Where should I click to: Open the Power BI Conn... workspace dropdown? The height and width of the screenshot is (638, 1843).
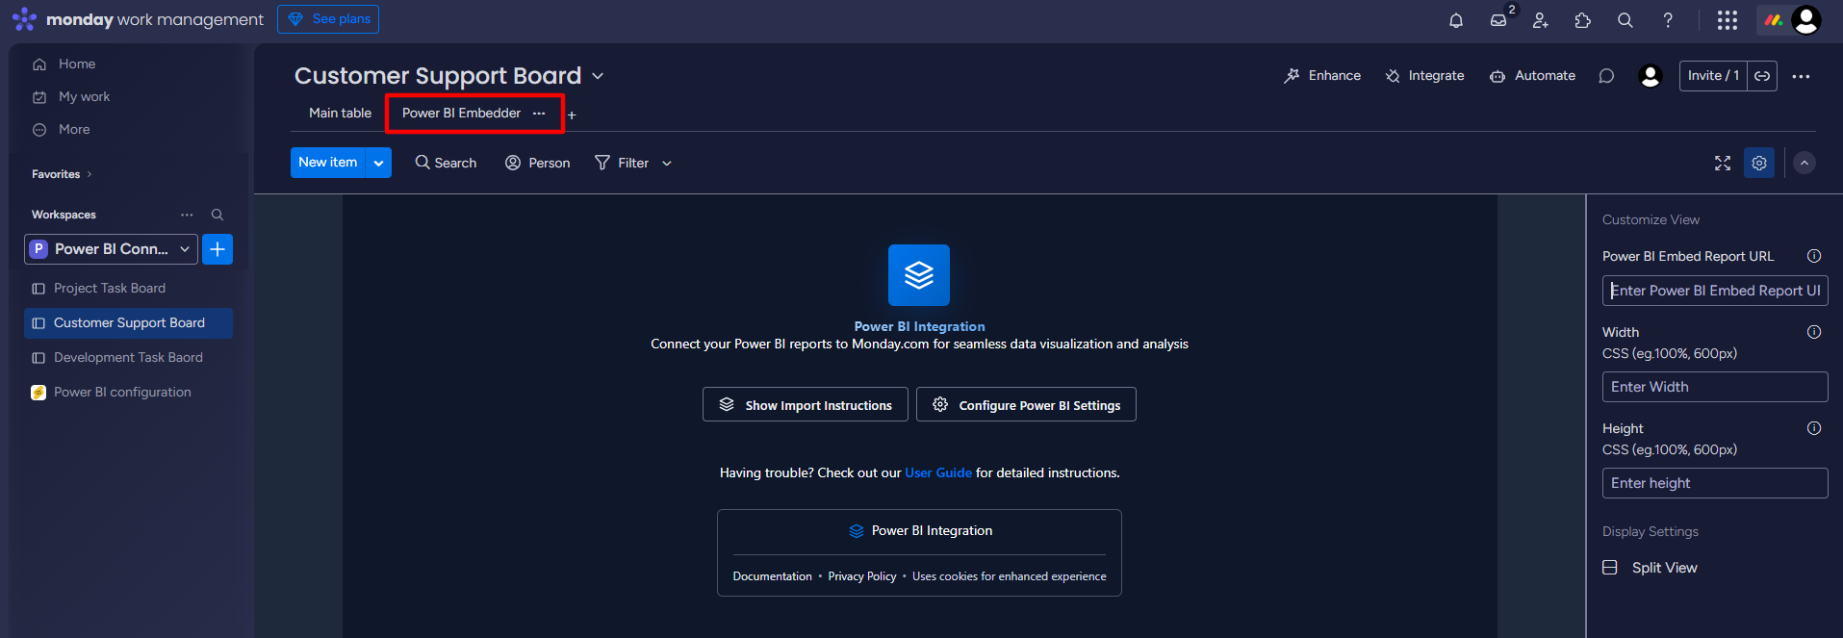pos(112,249)
